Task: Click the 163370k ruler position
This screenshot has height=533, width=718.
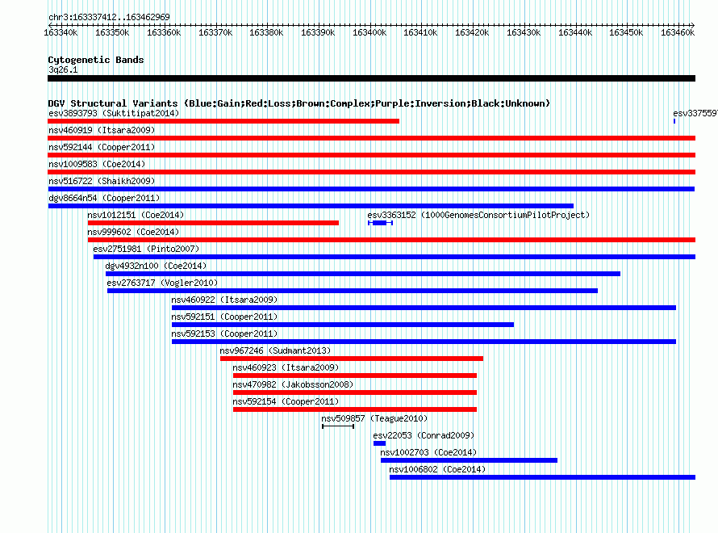Action: (215, 32)
